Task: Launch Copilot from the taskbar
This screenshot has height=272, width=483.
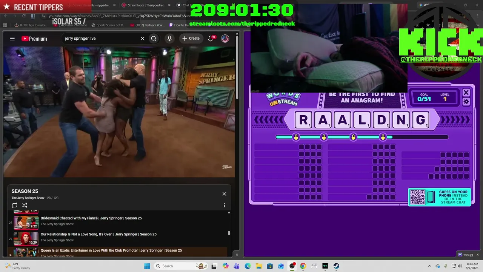Action: pos(226,266)
